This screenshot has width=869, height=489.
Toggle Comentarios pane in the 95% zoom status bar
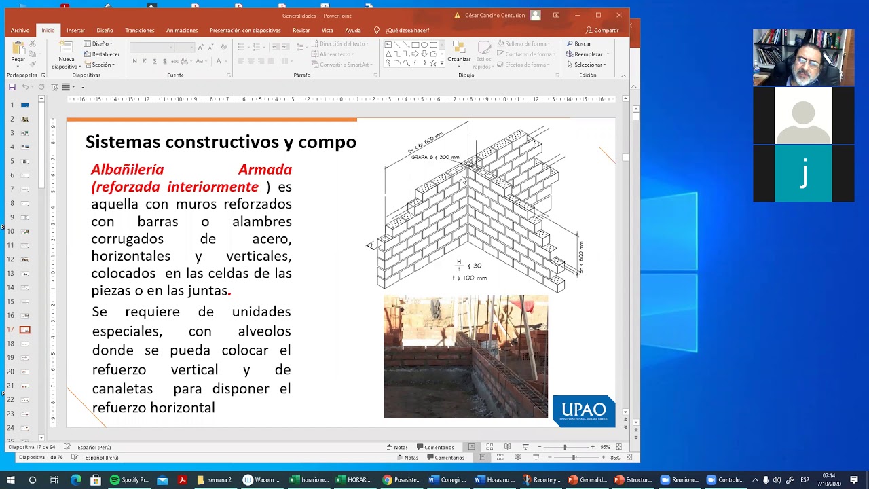click(435, 447)
